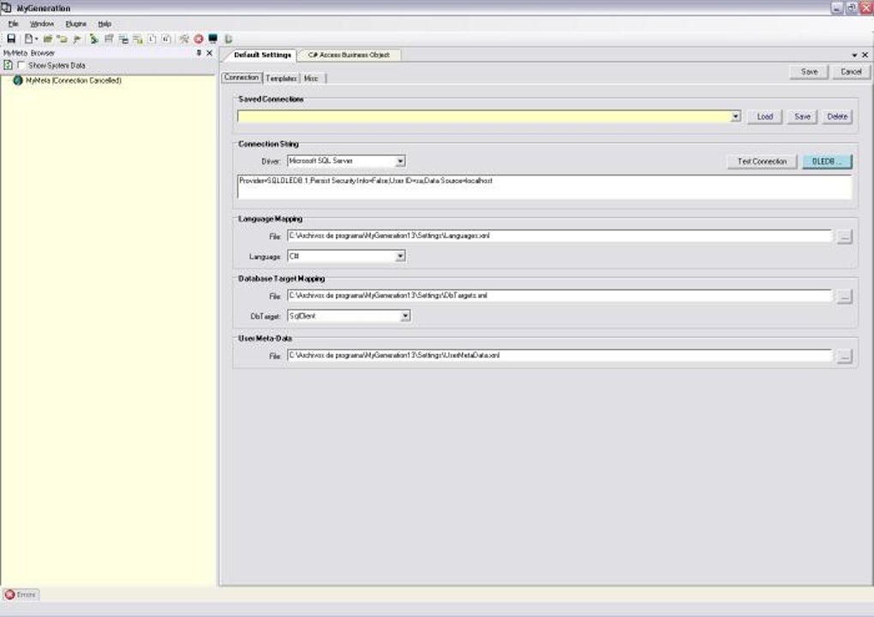Pin the MyMeta Browser panel
Viewport: 874px width, 617px height.
199,53
